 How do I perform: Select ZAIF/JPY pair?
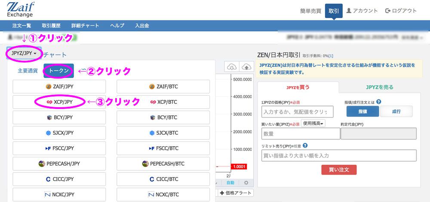tap(59, 87)
